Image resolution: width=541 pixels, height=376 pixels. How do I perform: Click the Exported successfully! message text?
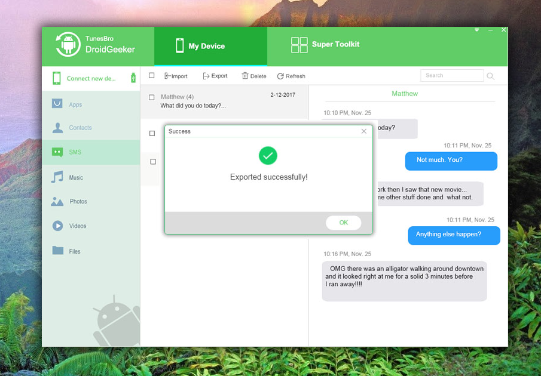tap(269, 177)
